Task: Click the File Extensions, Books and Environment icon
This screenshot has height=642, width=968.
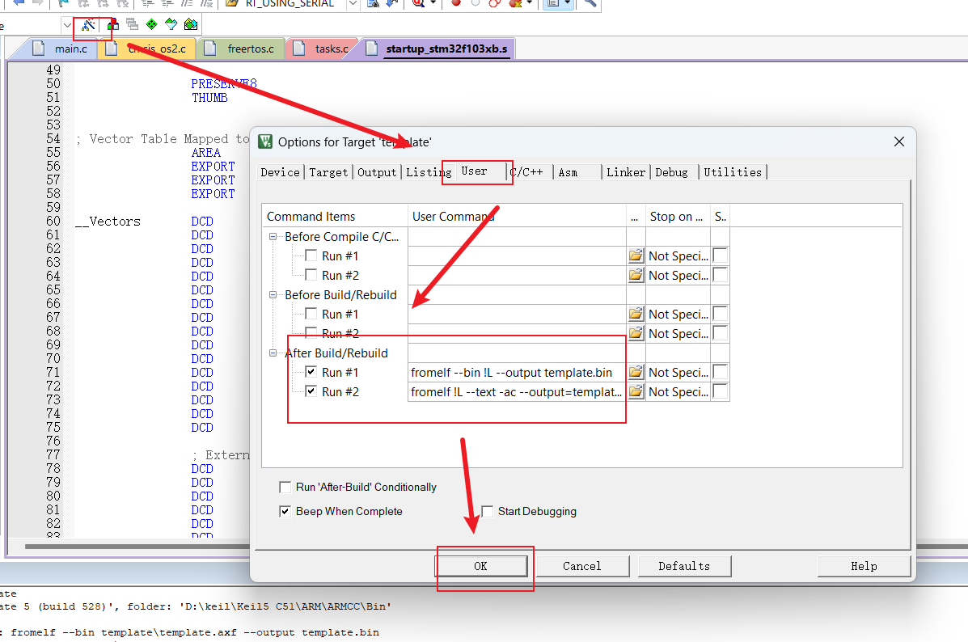Action: click(x=112, y=25)
